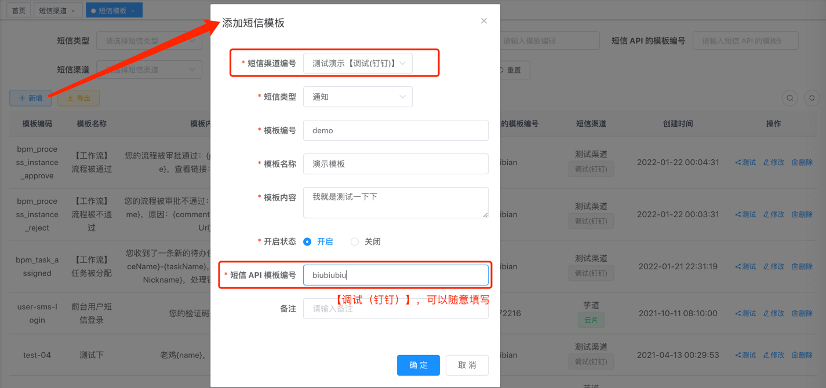The height and width of the screenshot is (388, 826).
Task: Click the 备注 remark input field
Action: coord(395,309)
